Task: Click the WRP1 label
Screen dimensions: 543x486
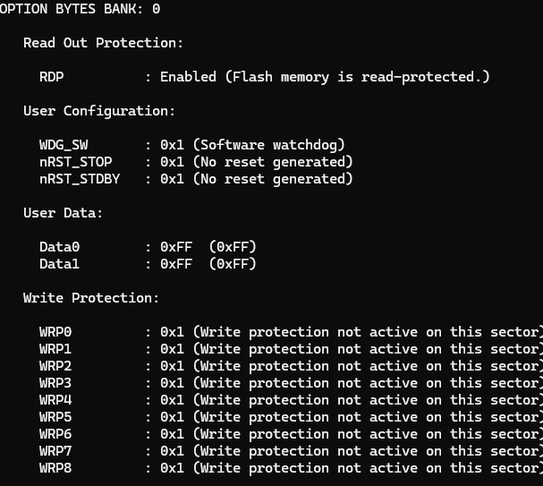Action: [x=55, y=349]
